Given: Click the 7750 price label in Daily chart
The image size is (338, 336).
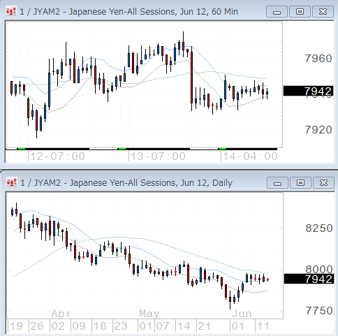Looking at the screenshot, I should tap(318, 311).
